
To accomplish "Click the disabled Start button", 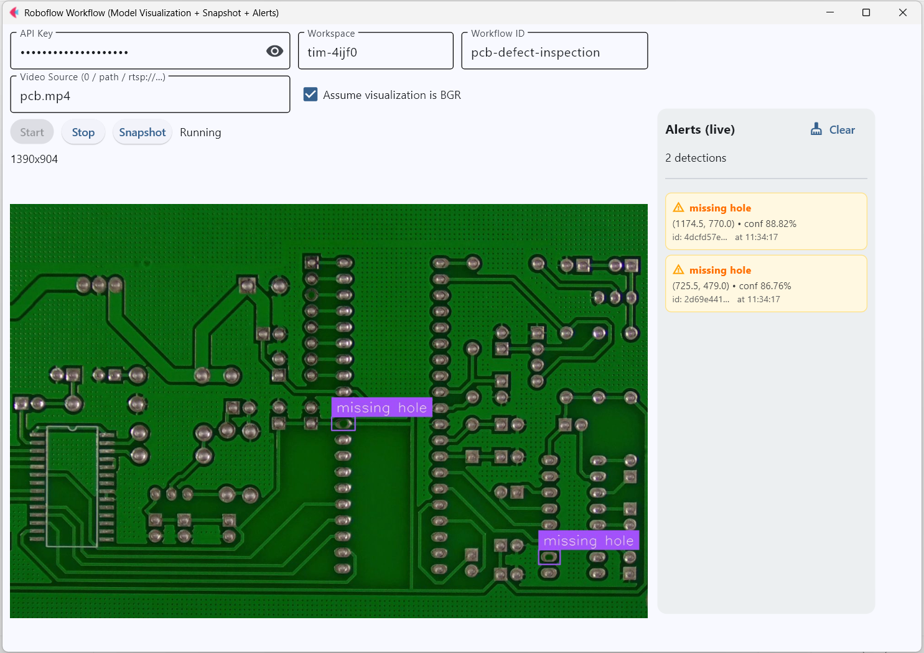I will coord(32,132).
